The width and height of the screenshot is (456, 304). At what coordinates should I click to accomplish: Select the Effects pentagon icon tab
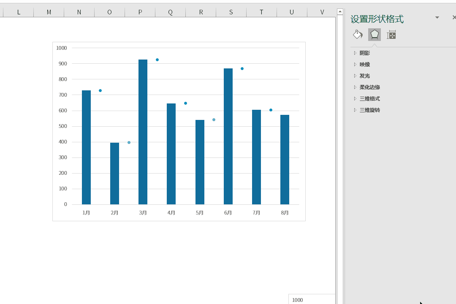point(374,35)
